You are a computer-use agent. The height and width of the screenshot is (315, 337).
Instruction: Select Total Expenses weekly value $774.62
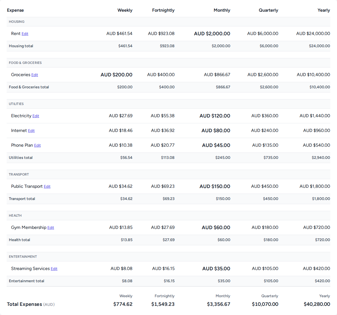[123, 304]
